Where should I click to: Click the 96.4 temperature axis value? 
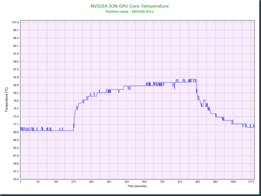pyautogui.click(x=16, y=38)
